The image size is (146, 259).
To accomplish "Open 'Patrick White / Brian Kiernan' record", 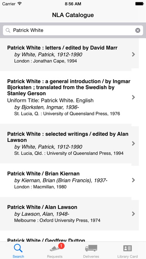I will [69, 180].
